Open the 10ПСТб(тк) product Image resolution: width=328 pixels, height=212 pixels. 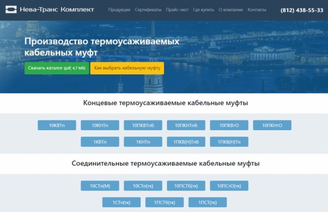click(x=186, y=186)
